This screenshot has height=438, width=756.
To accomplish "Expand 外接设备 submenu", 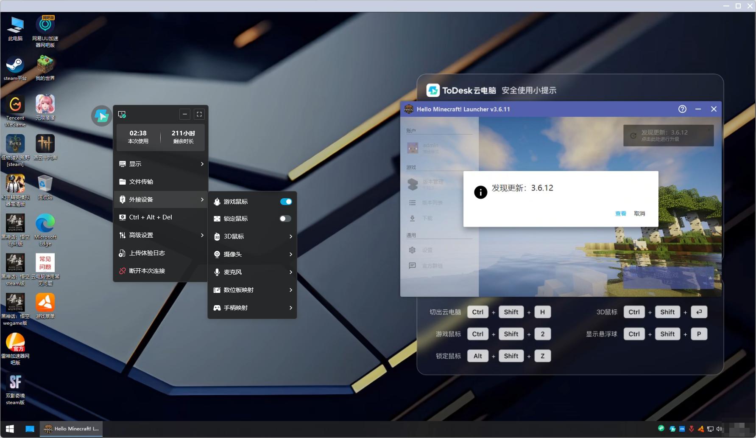I will (161, 199).
